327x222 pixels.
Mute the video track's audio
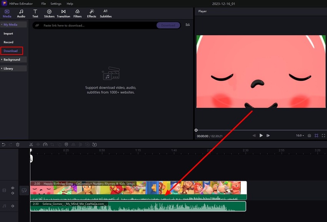pyautogui.click(x=13, y=193)
